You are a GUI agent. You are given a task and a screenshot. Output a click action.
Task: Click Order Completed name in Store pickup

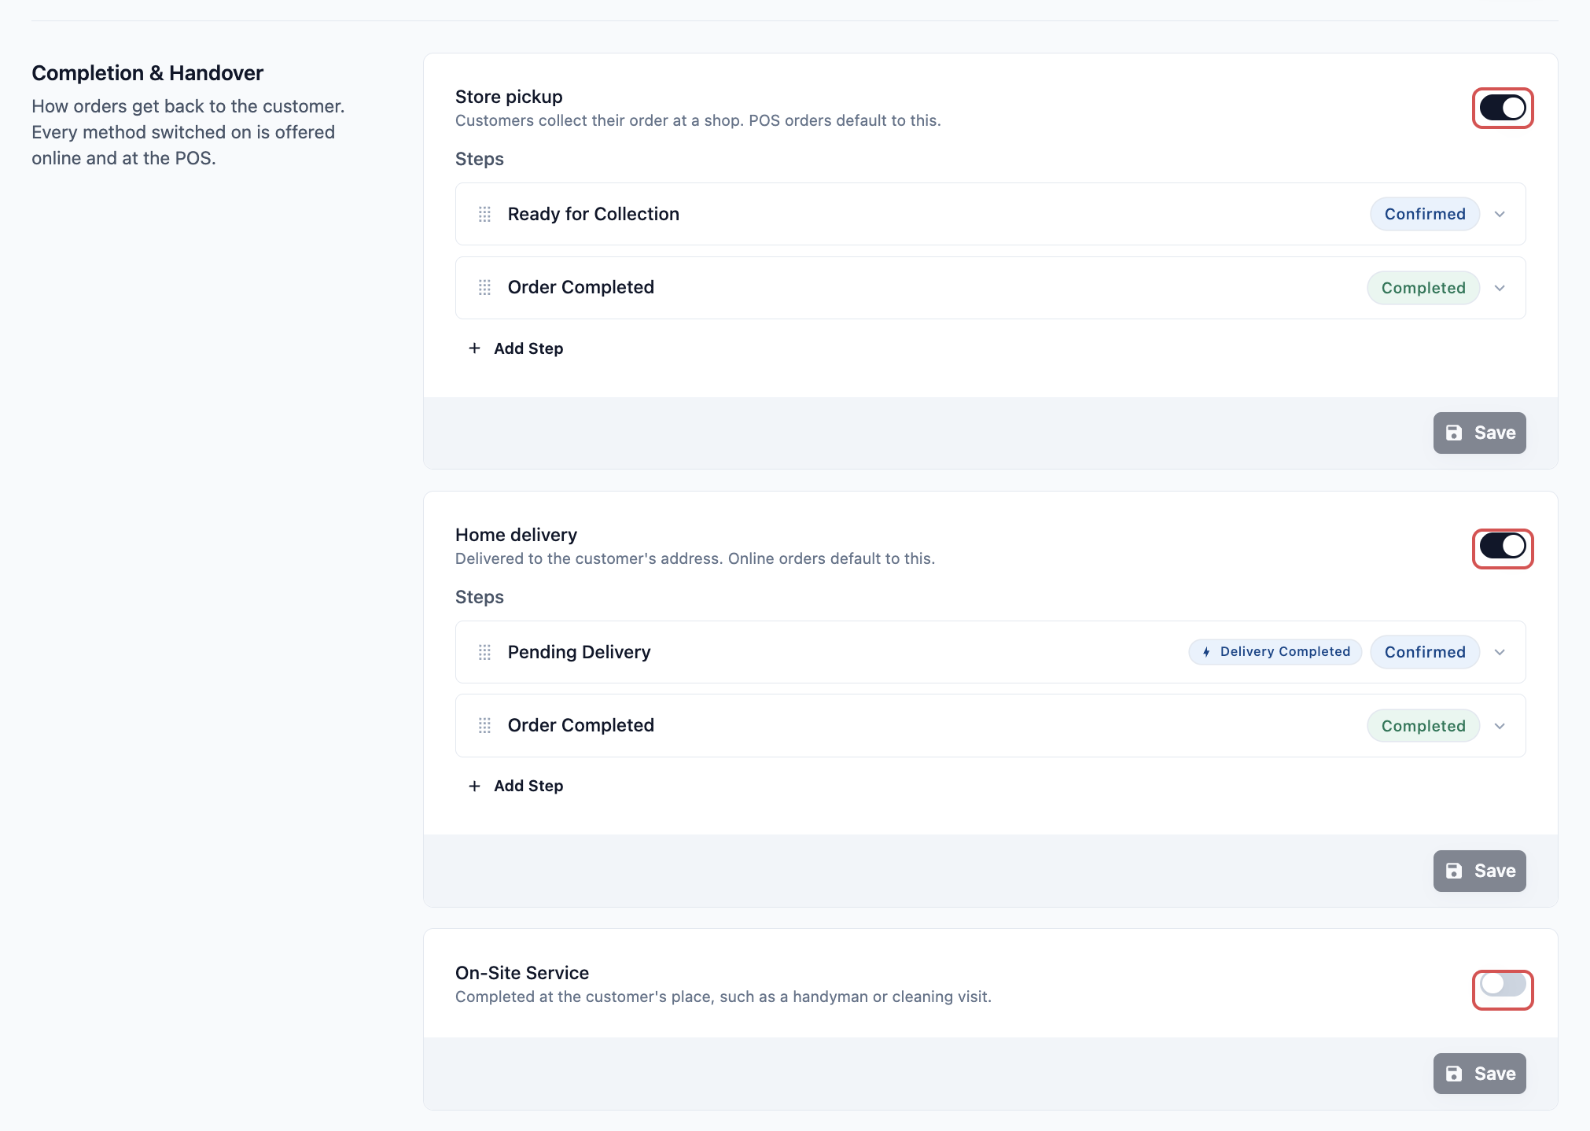581,287
